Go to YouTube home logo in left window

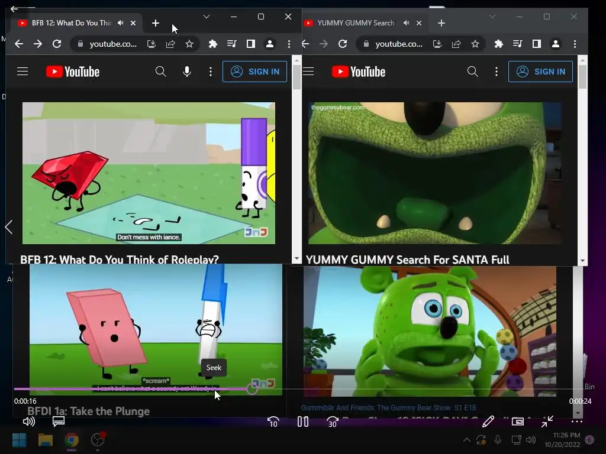[x=73, y=72]
